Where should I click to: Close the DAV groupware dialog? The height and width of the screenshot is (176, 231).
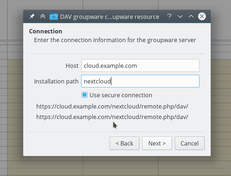coord(202,17)
